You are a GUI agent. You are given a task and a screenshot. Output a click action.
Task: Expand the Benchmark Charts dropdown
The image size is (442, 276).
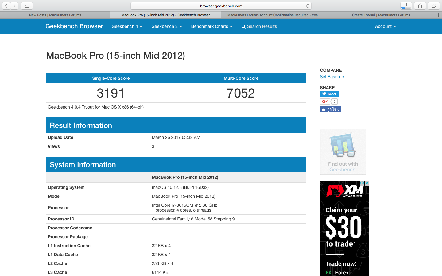tap(211, 26)
